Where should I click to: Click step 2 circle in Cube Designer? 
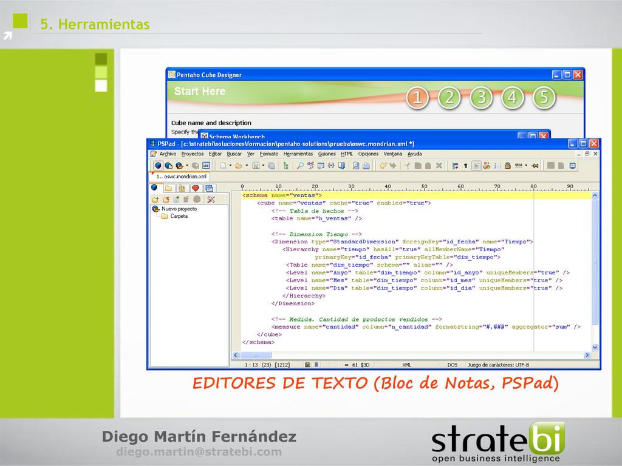coord(449,98)
